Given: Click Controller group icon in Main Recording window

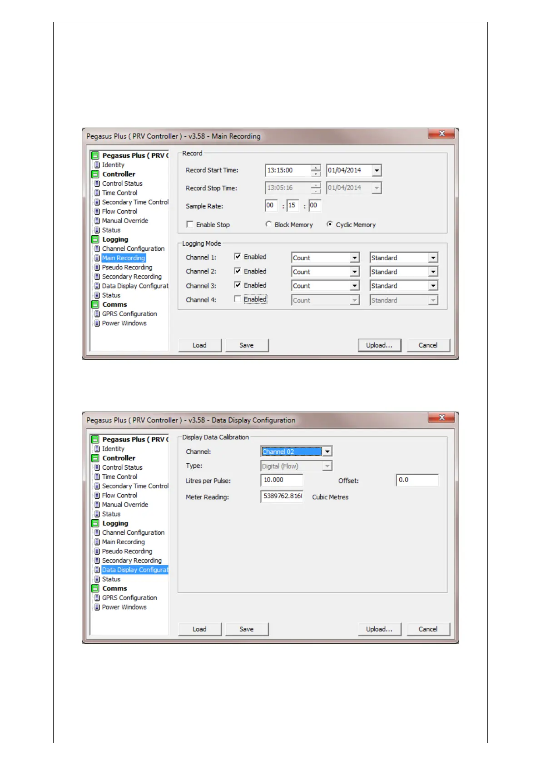Looking at the screenshot, I should (x=95, y=174).
